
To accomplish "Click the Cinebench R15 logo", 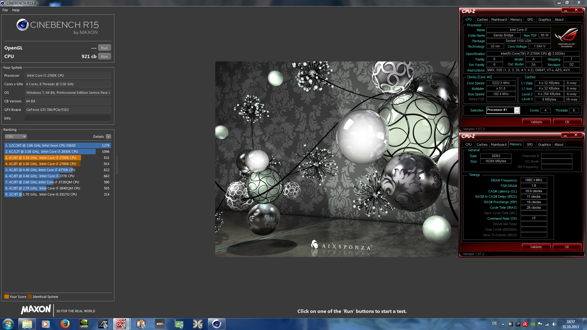I will click(58, 26).
